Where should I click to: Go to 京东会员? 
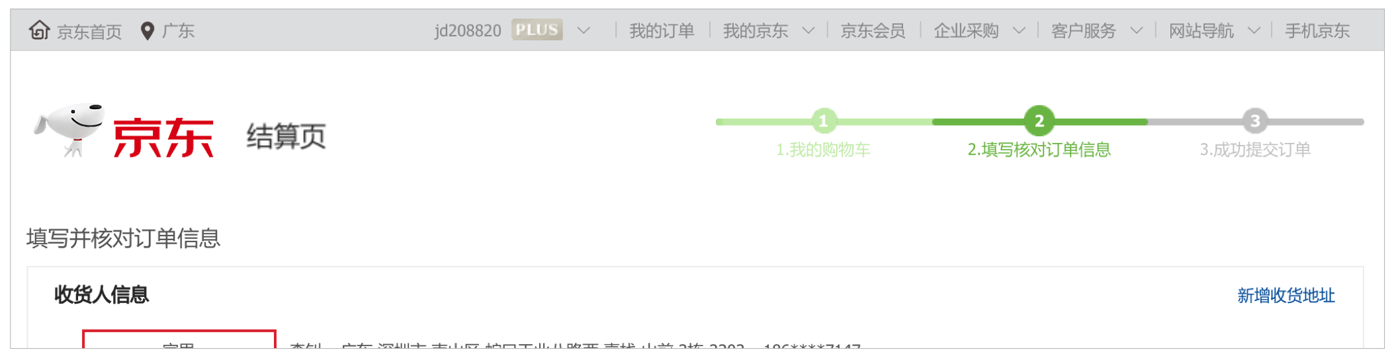(873, 30)
